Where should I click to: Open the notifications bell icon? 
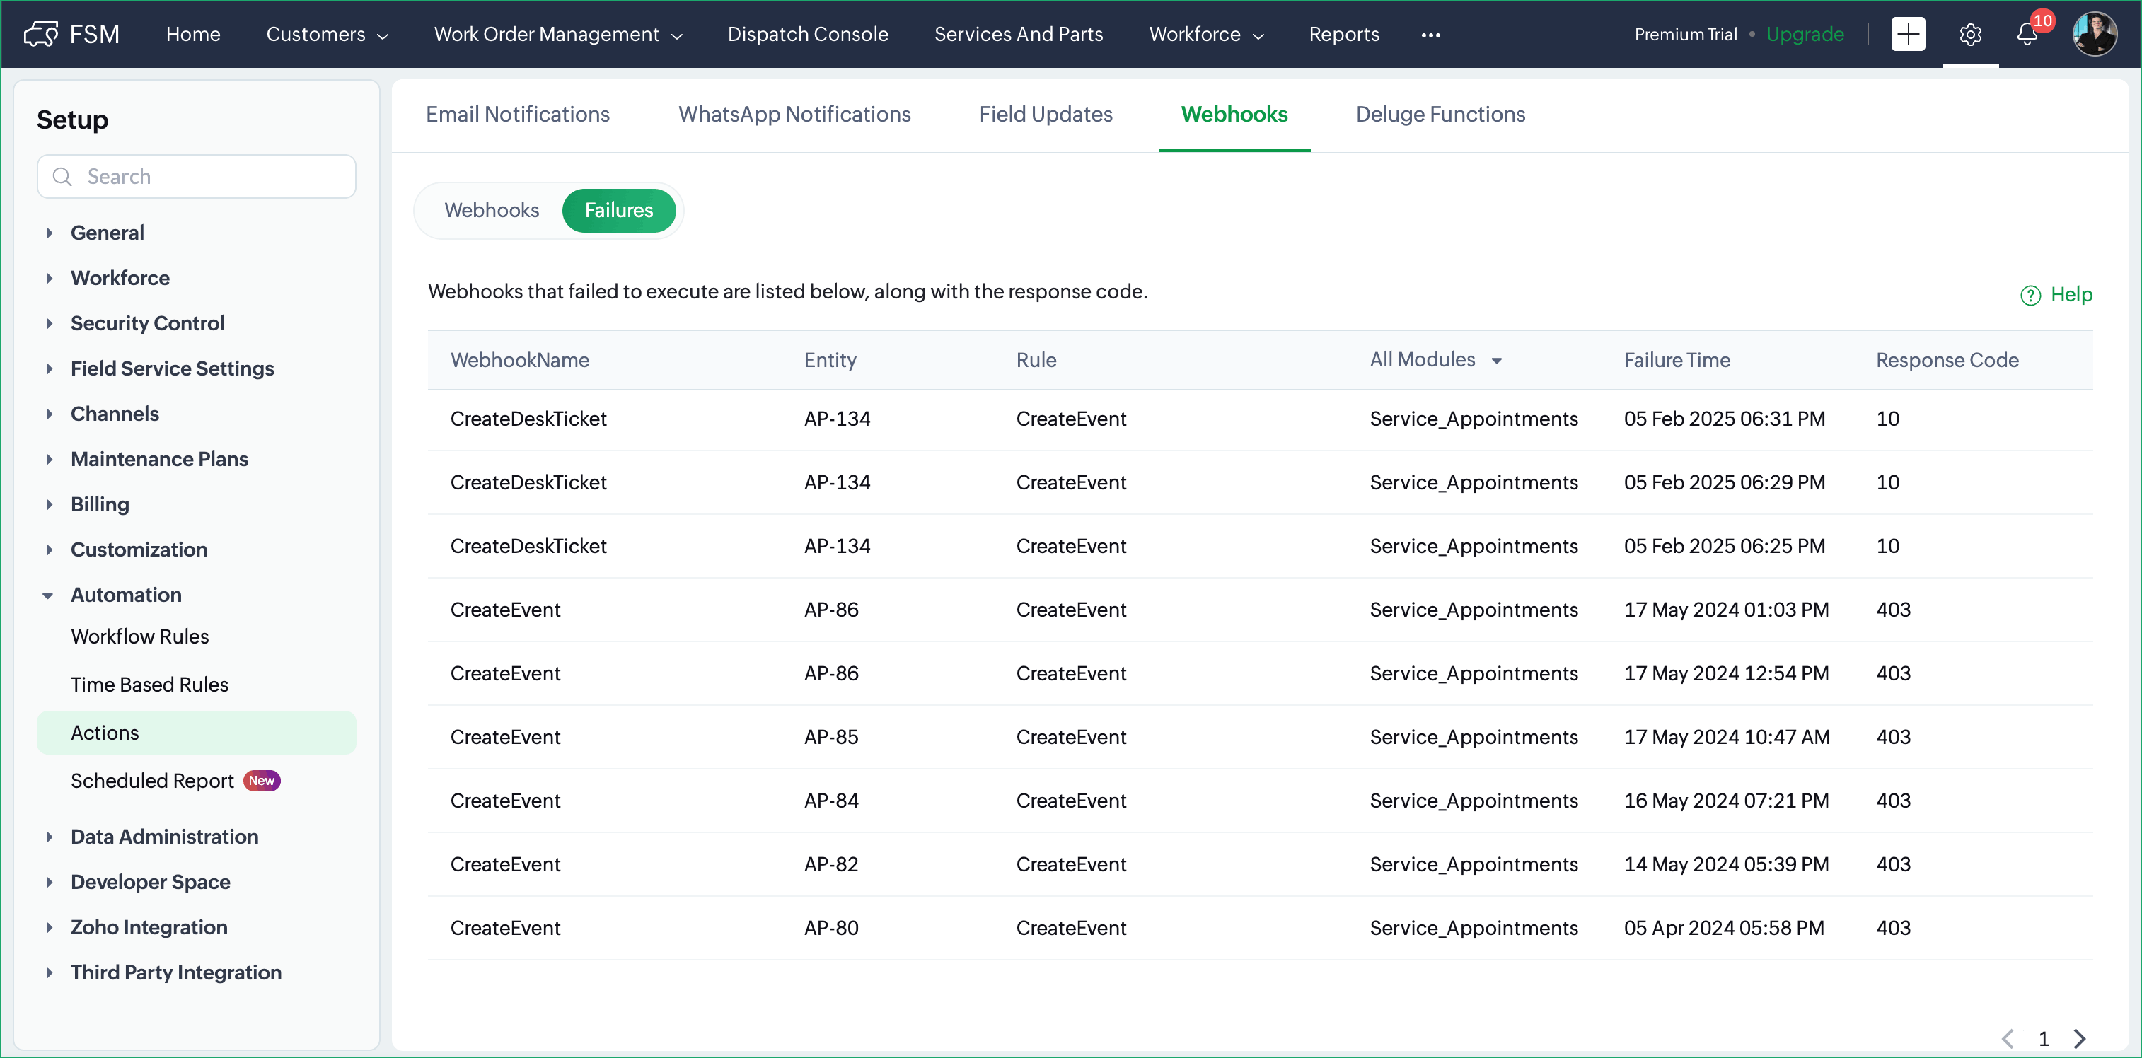(2027, 34)
